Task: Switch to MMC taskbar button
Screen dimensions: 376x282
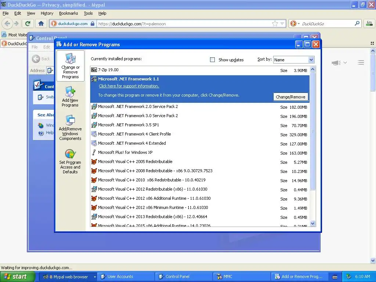Action: coord(242,277)
